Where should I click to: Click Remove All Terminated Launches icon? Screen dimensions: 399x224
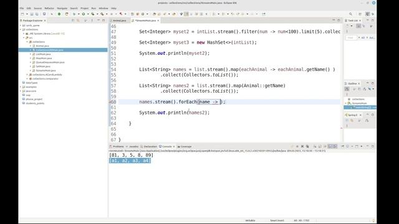(x=307, y=147)
